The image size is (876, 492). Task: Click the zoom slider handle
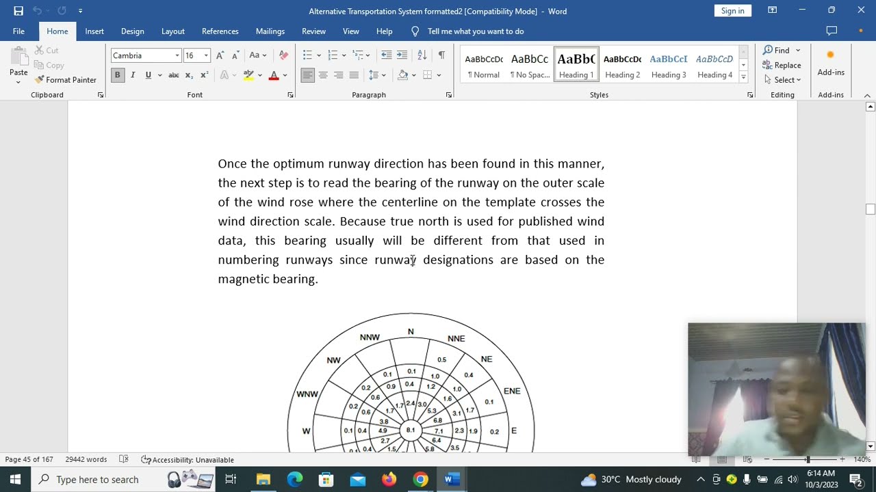[808, 460]
